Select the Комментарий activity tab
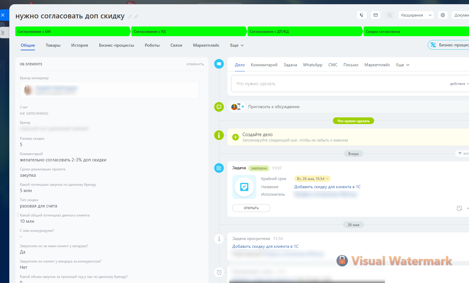The height and width of the screenshot is (283, 469). [264, 65]
